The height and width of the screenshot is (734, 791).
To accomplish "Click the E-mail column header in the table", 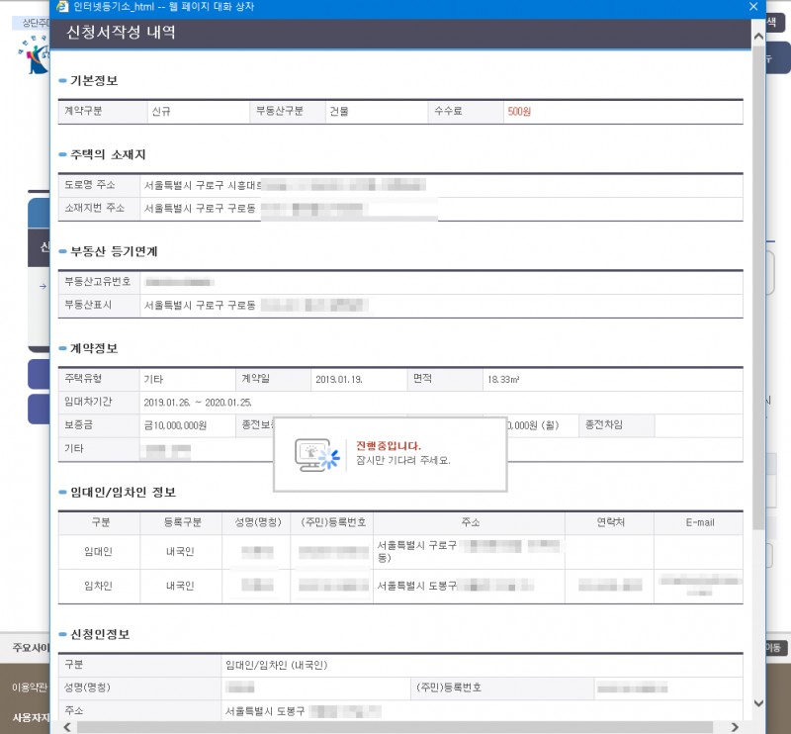I will pyautogui.click(x=698, y=522).
